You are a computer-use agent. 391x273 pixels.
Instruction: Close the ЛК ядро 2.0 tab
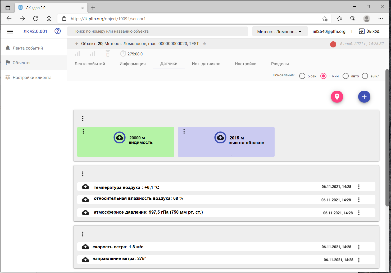83,8
